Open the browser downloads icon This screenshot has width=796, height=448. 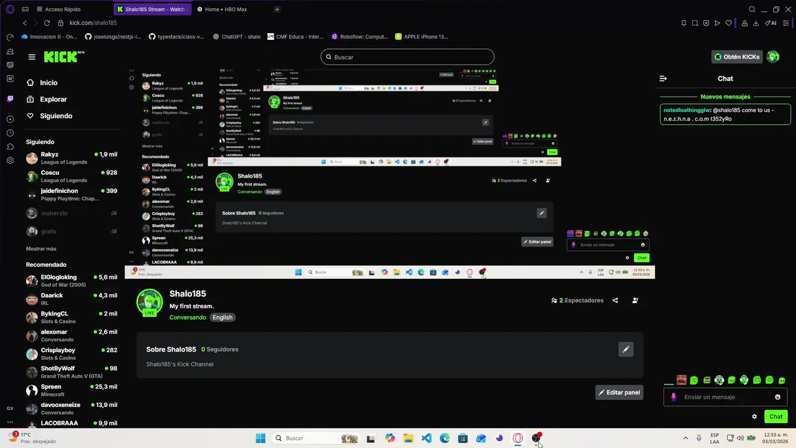[x=756, y=23]
